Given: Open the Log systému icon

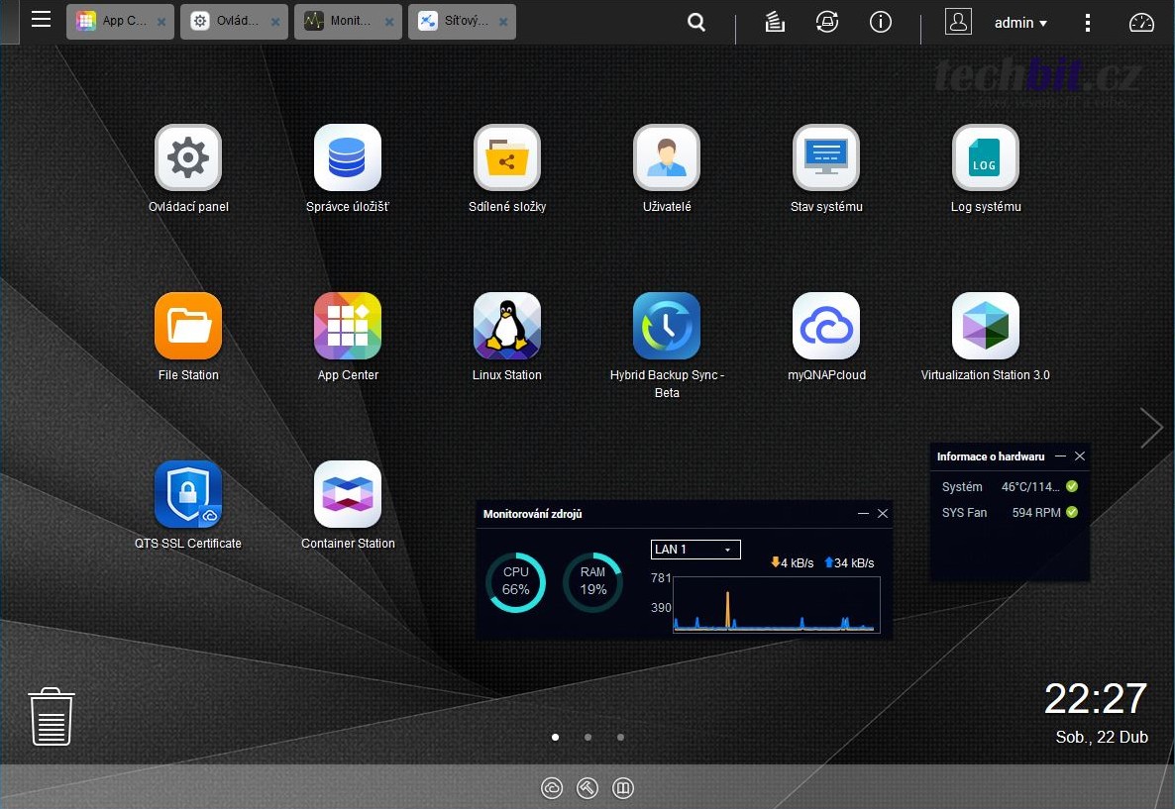Looking at the screenshot, I should (x=985, y=157).
